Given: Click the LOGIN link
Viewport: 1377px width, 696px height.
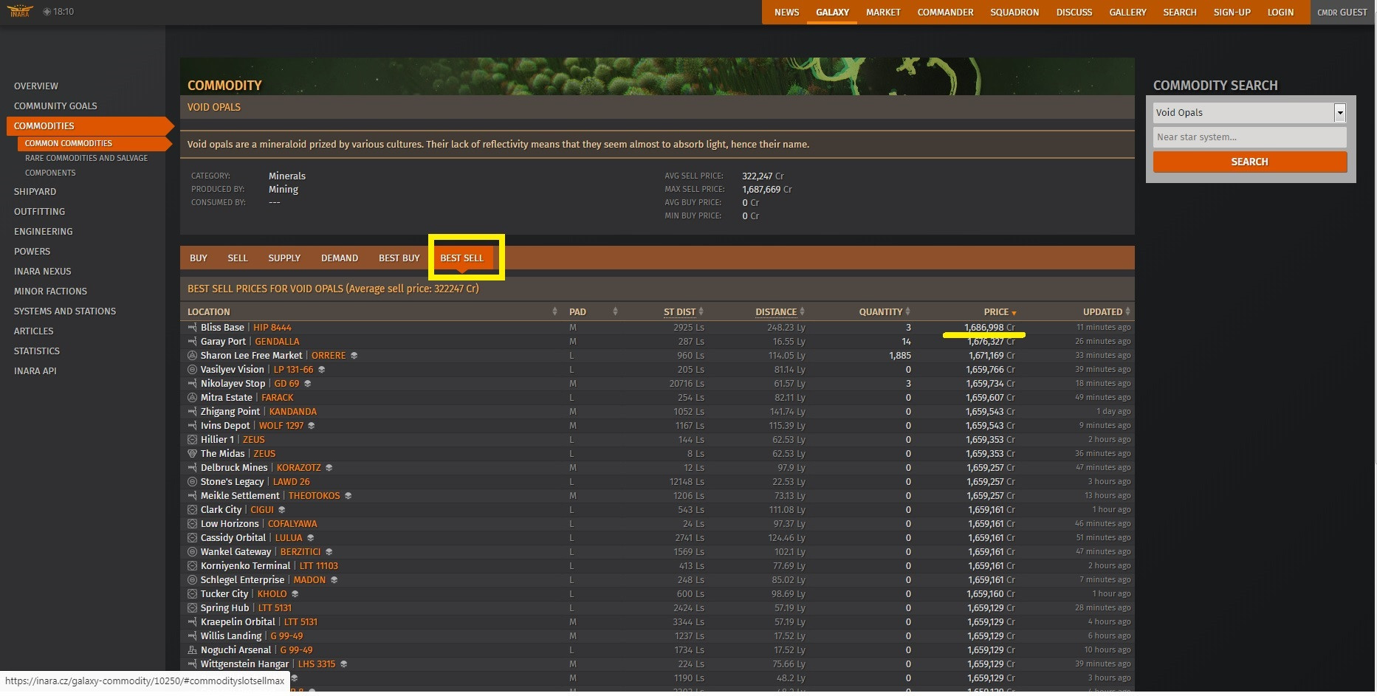Looking at the screenshot, I should tap(1281, 13).
